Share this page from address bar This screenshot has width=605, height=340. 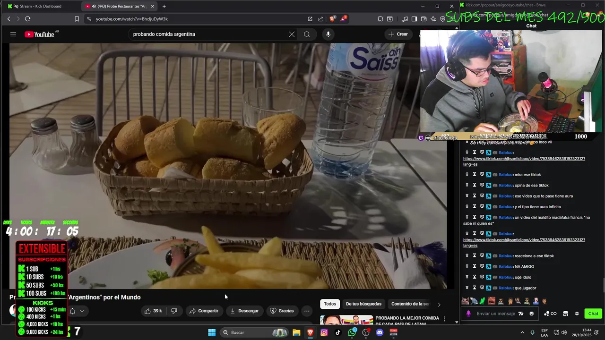321,19
